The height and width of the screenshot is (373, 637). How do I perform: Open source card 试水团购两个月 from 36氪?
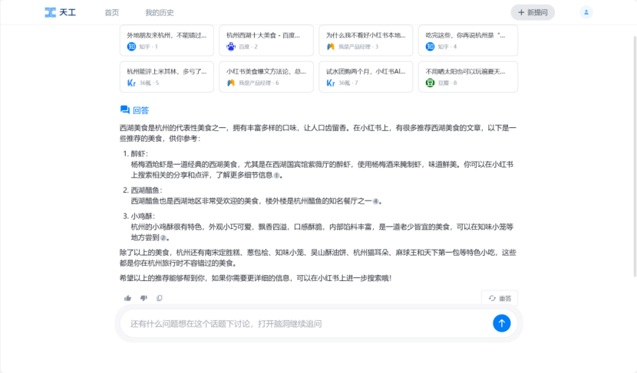click(x=365, y=77)
